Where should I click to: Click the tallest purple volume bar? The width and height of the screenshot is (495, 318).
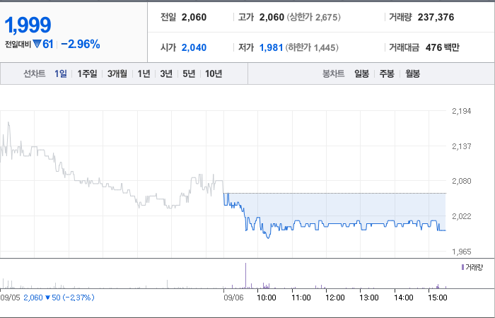(x=245, y=276)
